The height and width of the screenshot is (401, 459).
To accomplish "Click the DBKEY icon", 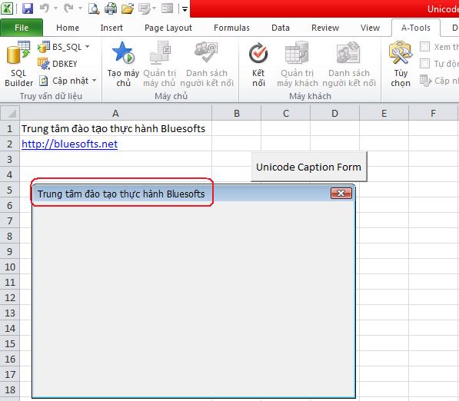I will pos(44,64).
